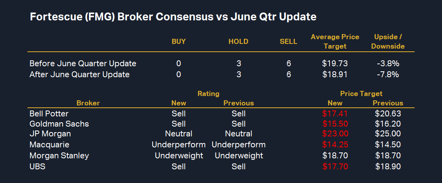Select JP Morgan's red $23.00 price target
442x183 pixels.
click(335, 134)
